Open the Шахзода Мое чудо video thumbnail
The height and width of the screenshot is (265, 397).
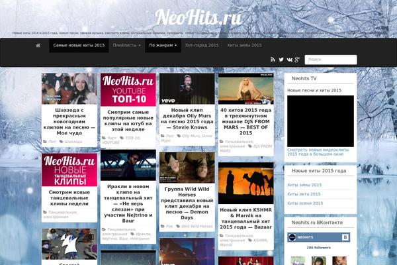tap(69, 89)
